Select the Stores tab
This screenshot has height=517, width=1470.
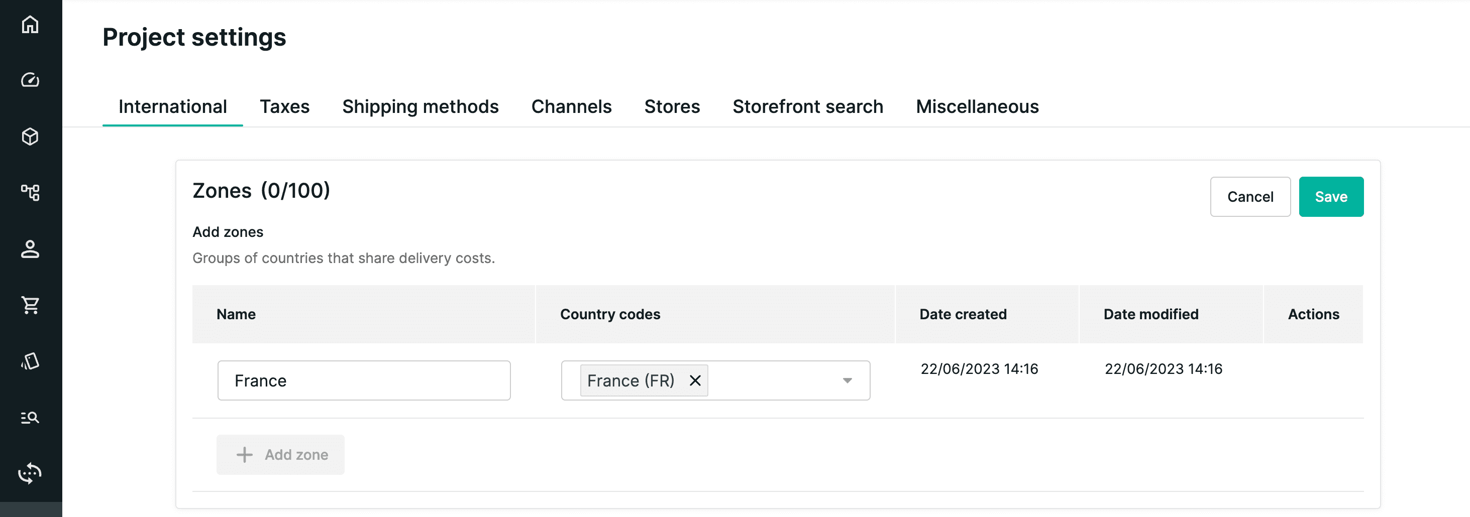coord(672,106)
